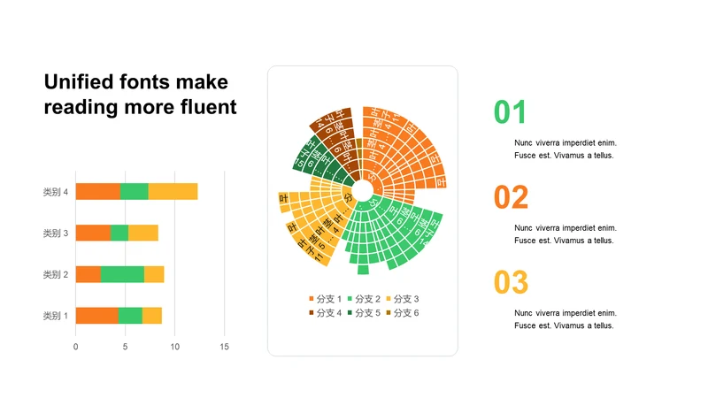
Task: Click the paragraph text below 01
Action: point(566,149)
